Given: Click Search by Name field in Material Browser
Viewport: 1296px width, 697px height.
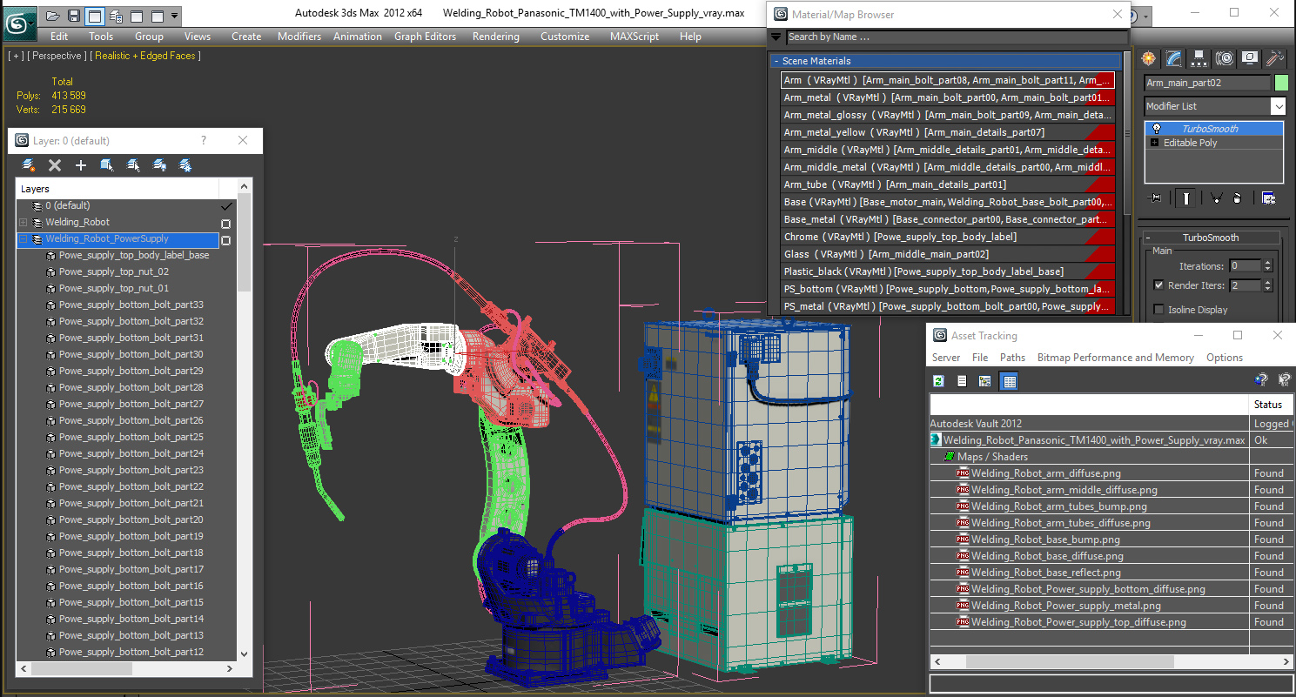Looking at the screenshot, I should coord(957,37).
